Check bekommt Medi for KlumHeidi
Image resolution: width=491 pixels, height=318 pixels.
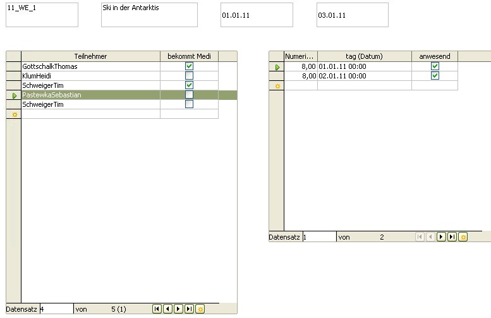coord(189,76)
